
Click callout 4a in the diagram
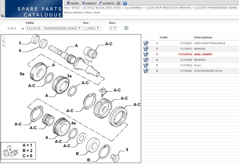(73, 123)
